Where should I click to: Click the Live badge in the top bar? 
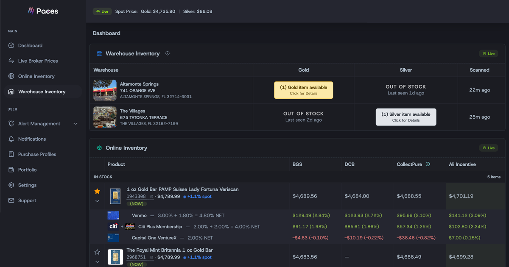coord(102,11)
